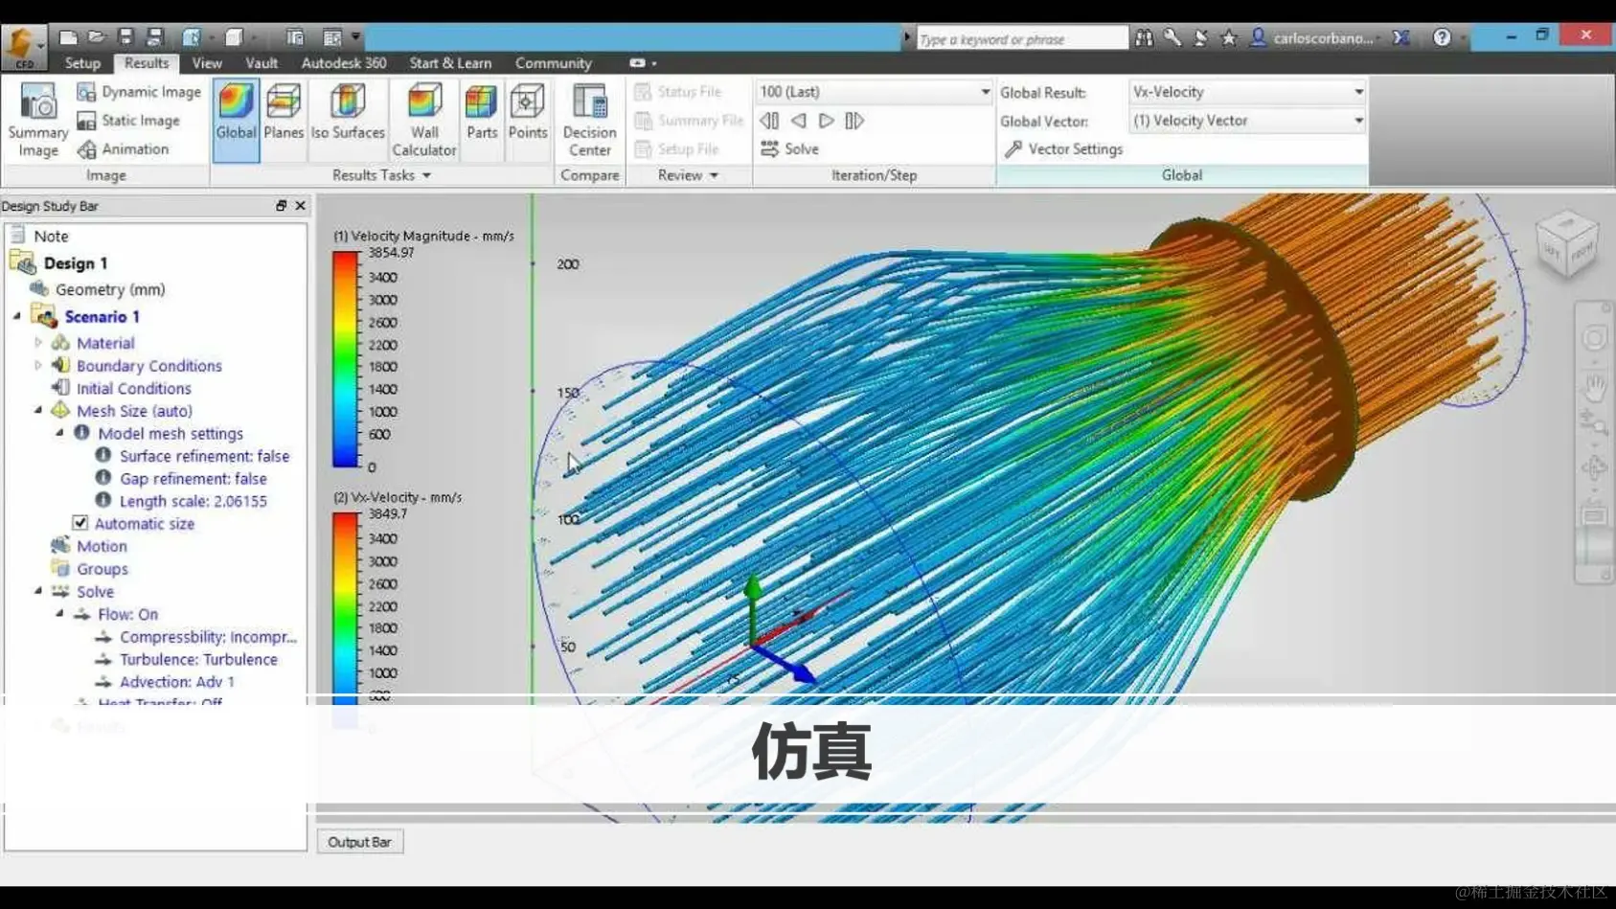The width and height of the screenshot is (1616, 909).
Task: Open the Vault ribbon tab
Action: click(262, 63)
